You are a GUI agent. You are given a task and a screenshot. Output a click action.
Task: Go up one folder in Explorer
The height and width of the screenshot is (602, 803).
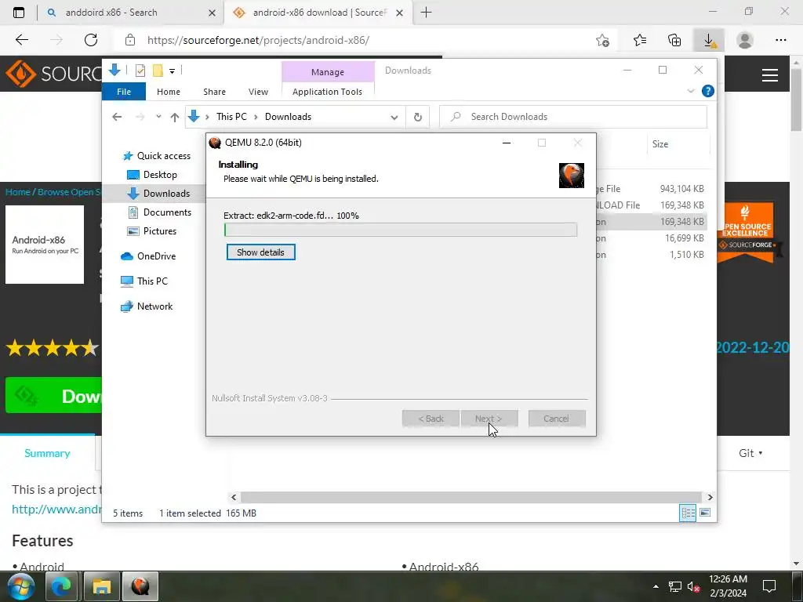point(175,118)
